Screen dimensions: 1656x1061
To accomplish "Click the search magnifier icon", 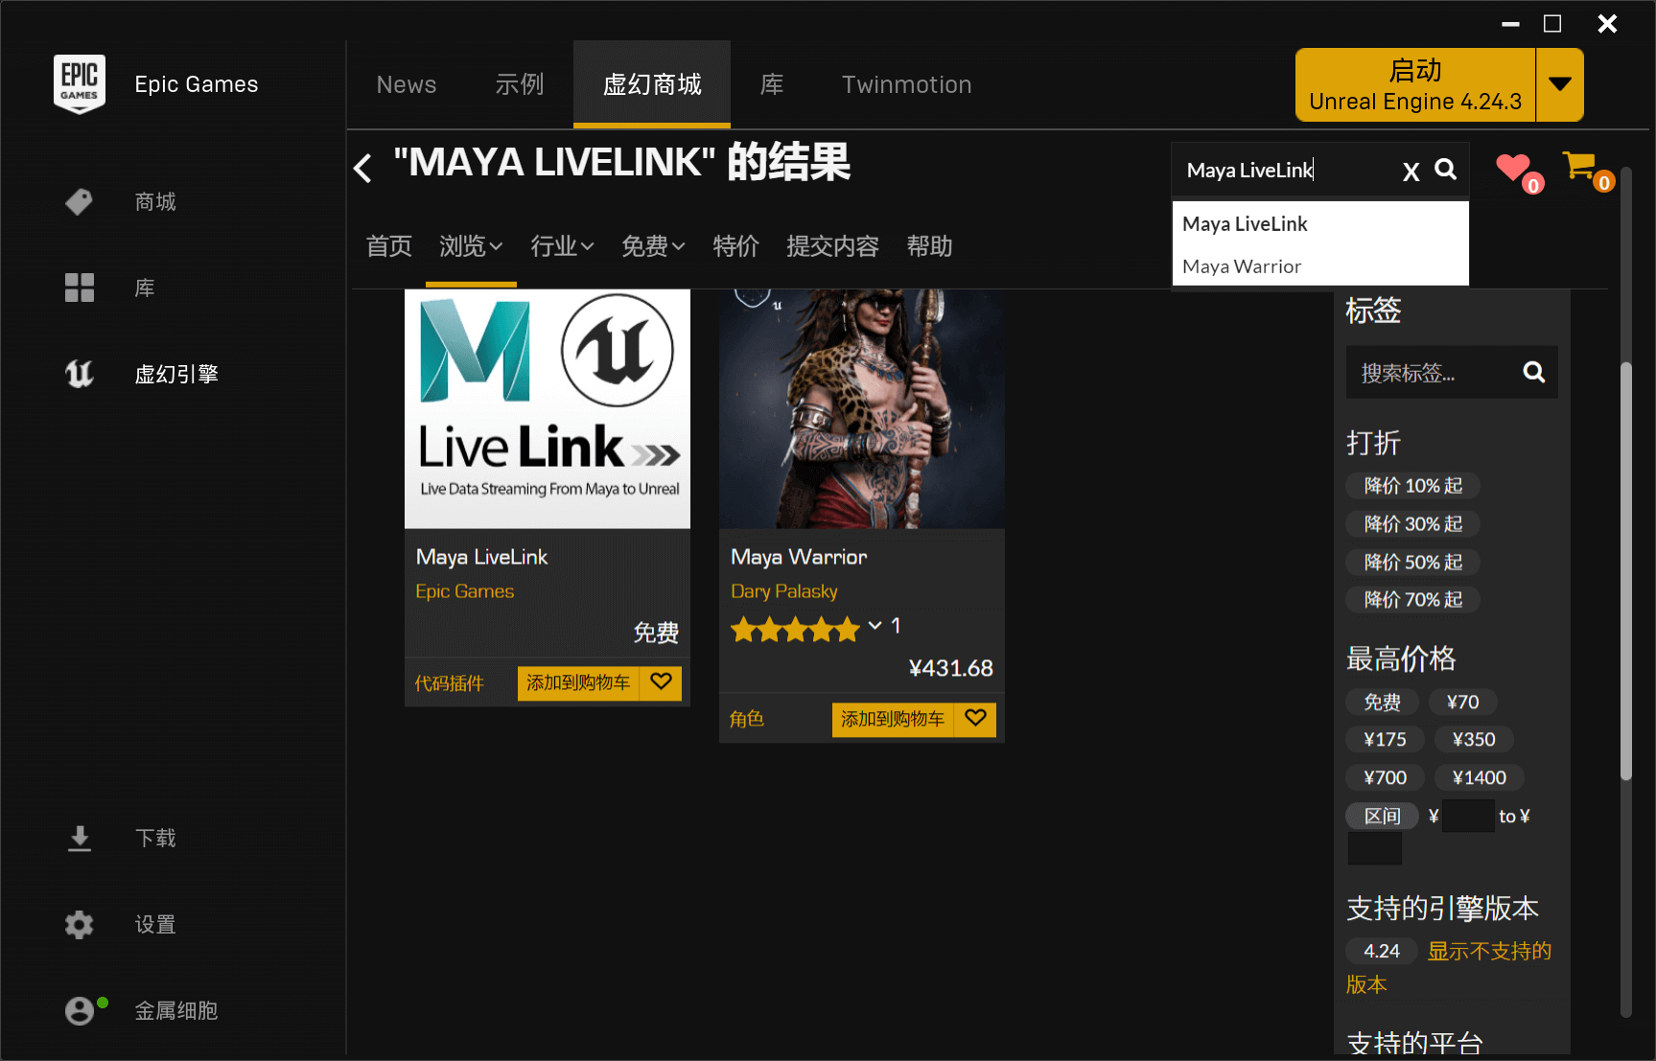I will (1445, 170).
